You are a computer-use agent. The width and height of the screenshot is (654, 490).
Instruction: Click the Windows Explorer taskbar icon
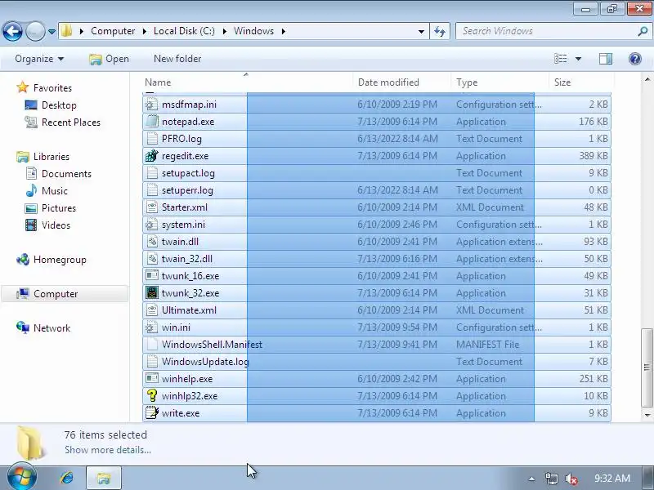click(x=104, y=478)
